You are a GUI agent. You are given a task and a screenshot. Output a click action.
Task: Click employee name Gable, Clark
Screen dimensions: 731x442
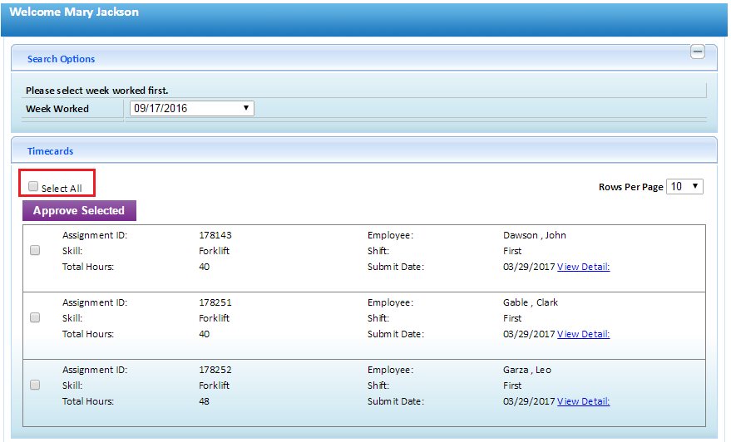tap(531, 302)
